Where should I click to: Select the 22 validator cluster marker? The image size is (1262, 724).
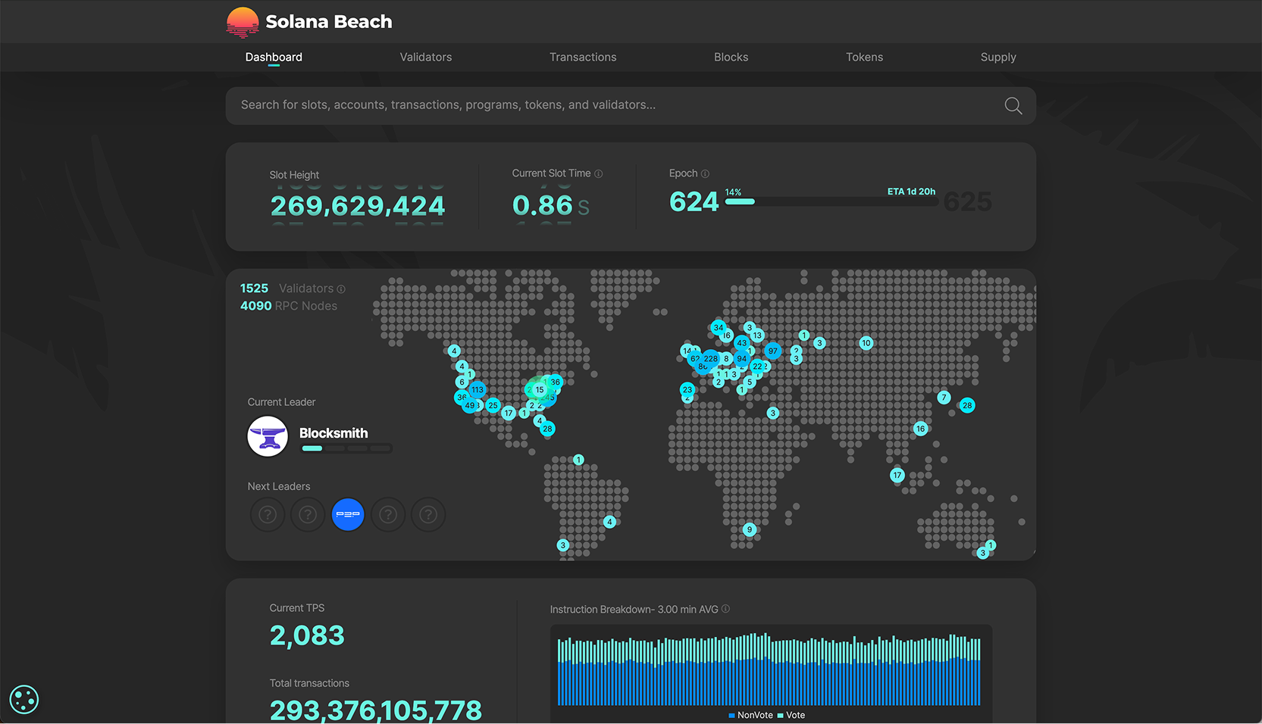coord(757,367)
